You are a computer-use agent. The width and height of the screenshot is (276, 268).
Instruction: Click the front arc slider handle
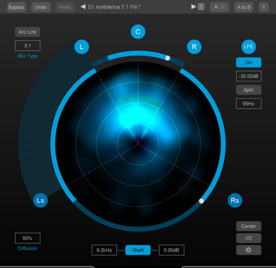(168, 58)
